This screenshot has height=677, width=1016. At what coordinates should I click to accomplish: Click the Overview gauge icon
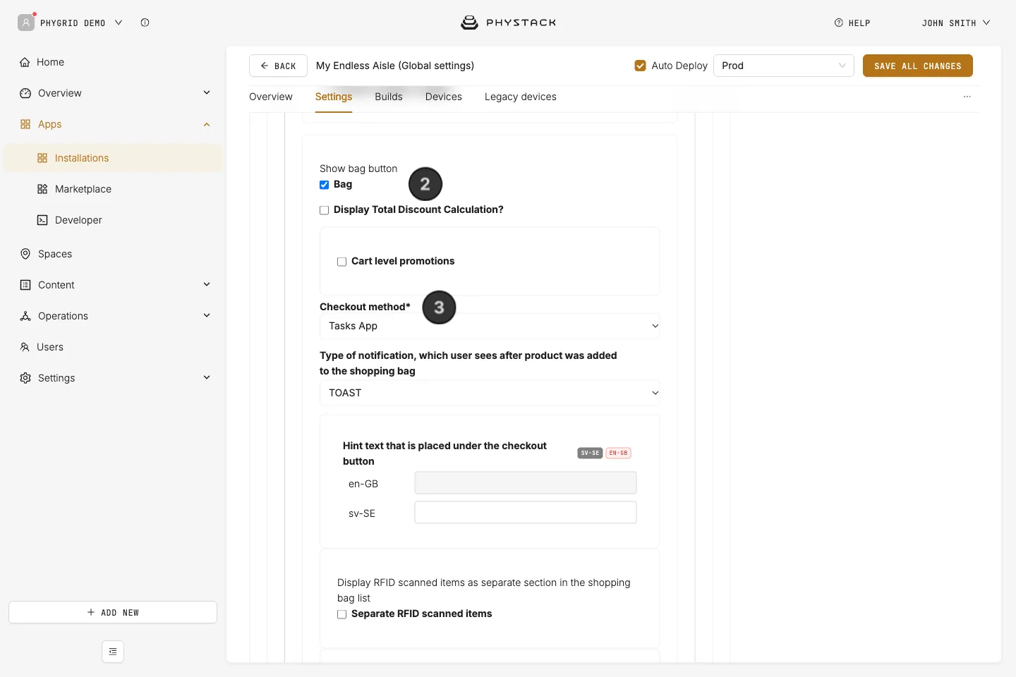(x=25, y=93)
